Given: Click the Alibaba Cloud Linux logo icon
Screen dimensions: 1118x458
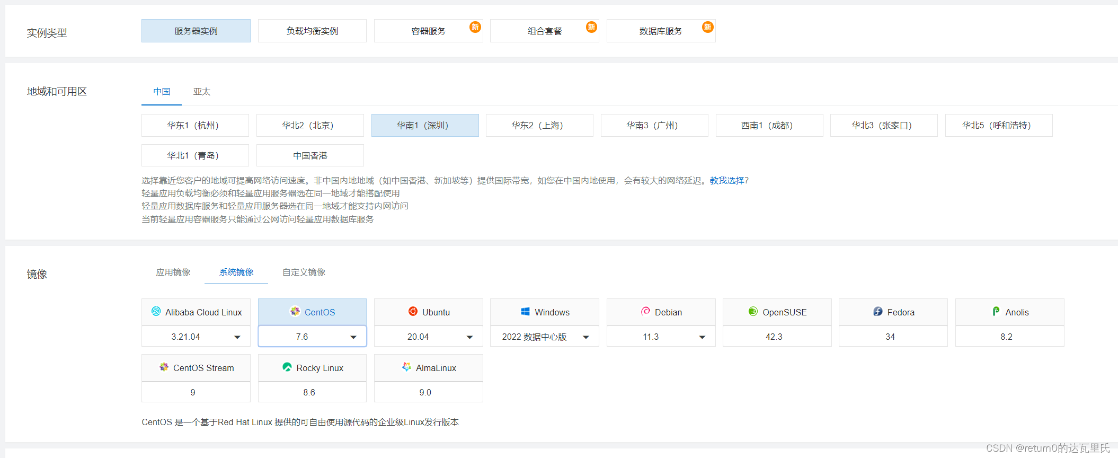Looking at the screenshot, I should [156, 312].
